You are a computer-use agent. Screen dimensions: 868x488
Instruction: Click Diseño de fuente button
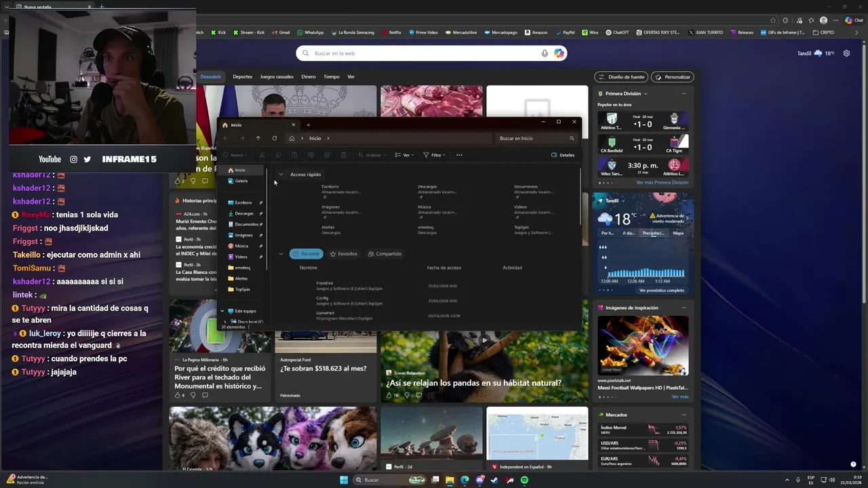pos(620,77)
